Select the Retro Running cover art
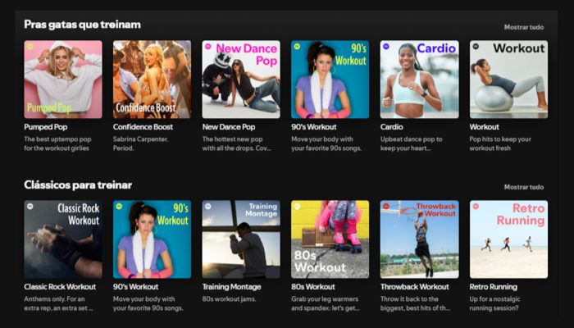The width and height of the screenshot is (574, 328). tap(509, 239)
